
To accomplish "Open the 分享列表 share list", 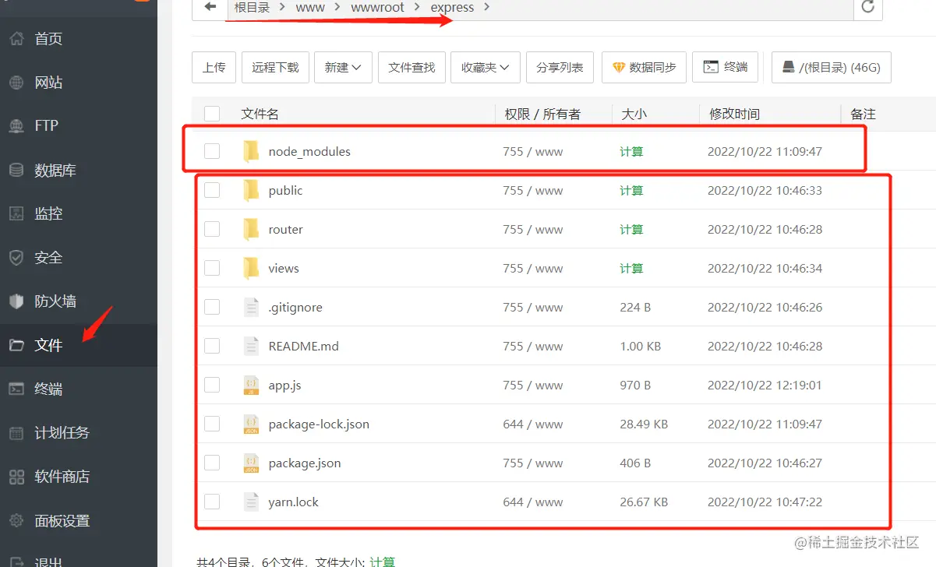I will [560, 67].
